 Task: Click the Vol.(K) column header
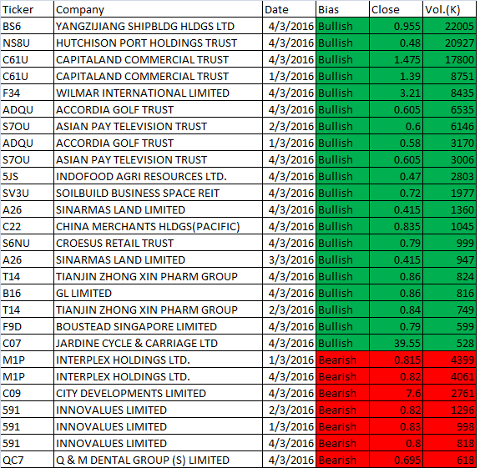tap(449, 9)
